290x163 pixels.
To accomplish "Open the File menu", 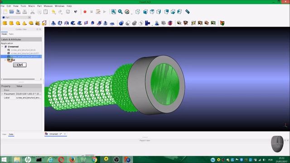I will tap(3, 6).
